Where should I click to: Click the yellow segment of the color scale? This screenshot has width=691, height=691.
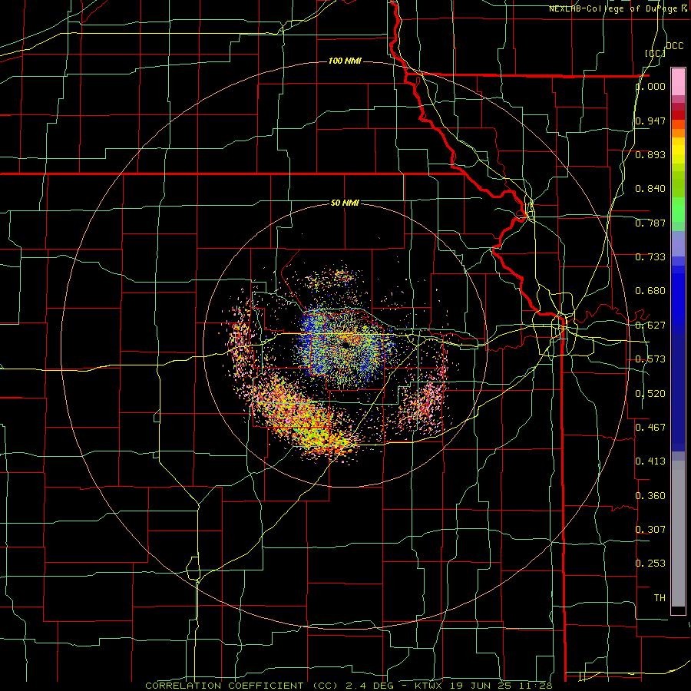[x=678, y=150]
